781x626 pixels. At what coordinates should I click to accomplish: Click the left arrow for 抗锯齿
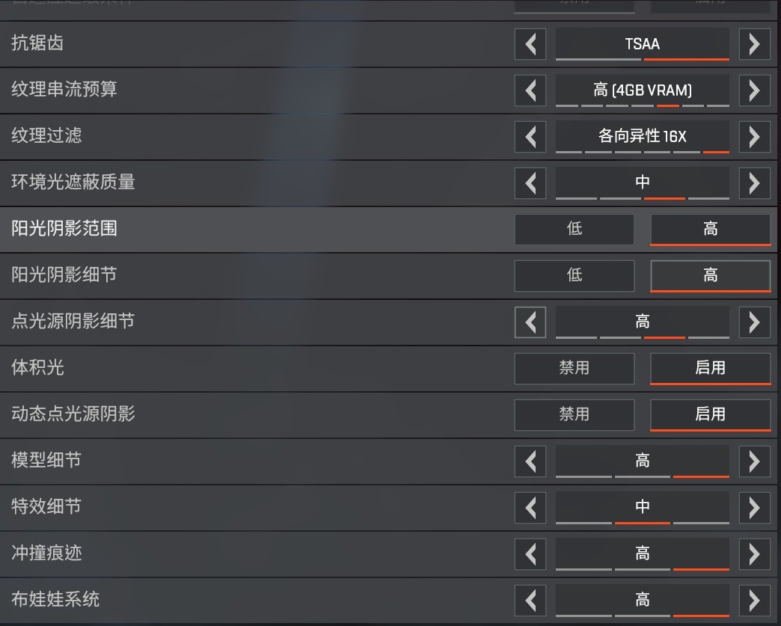click(x=530, y=44)
